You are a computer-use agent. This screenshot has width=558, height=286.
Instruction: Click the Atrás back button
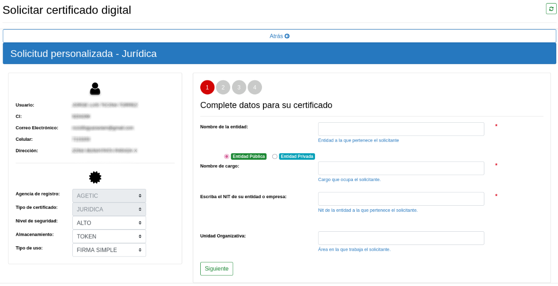[279, 36]
